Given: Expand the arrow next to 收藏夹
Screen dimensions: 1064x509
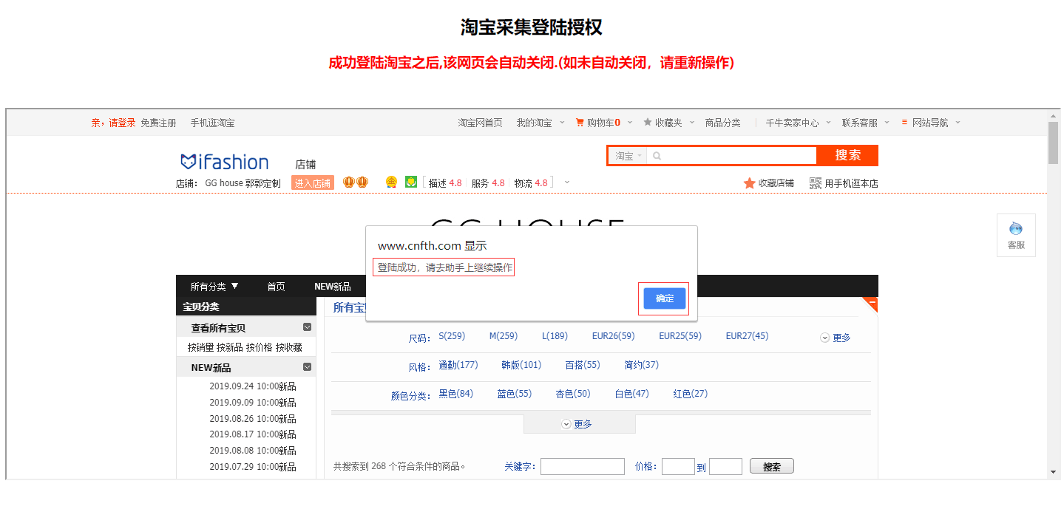Looking at the screenshot, I should coord(692,123).
